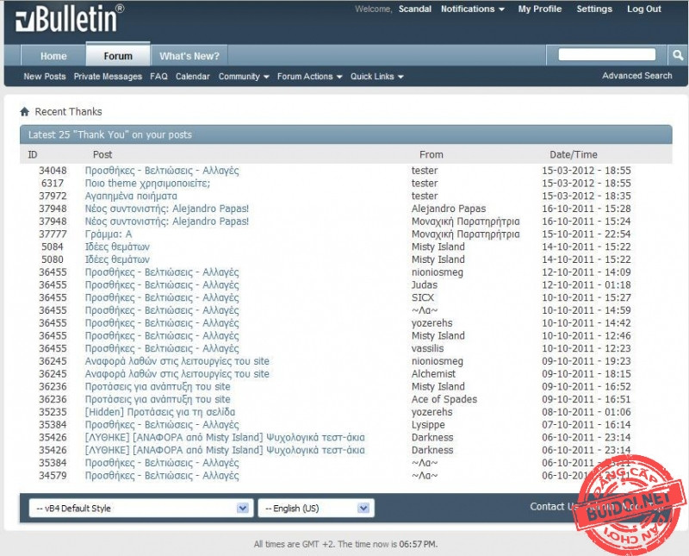Open the vB4 Default Style selector
Image resolution: width=689 pixels, height=556 pixels.
pos(140,509)
